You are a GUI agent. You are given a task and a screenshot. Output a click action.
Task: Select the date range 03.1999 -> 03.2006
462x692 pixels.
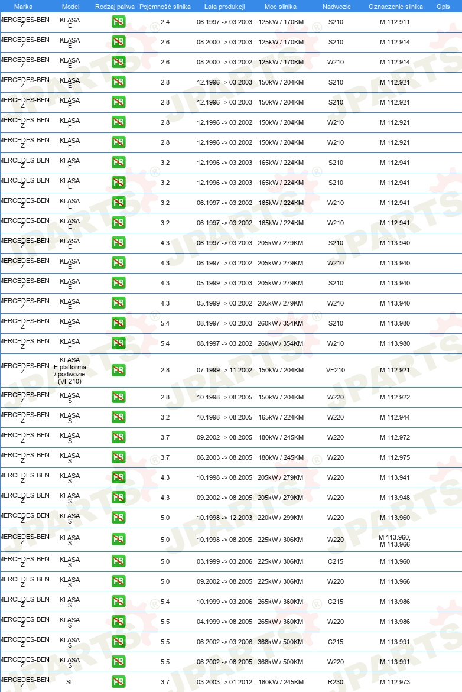[x=225, y=561]
